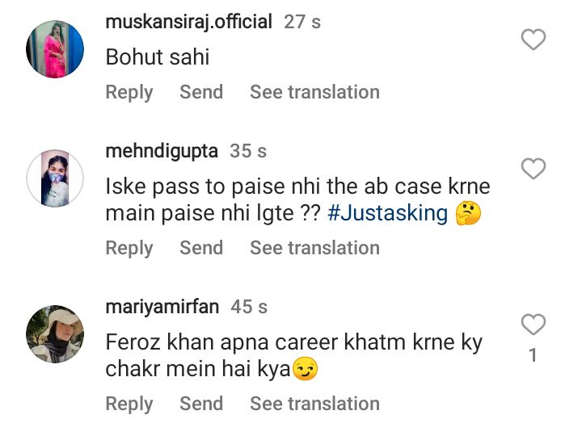See translation of mariyamirfan's comment
582x440 pixels.
(314, 404)
